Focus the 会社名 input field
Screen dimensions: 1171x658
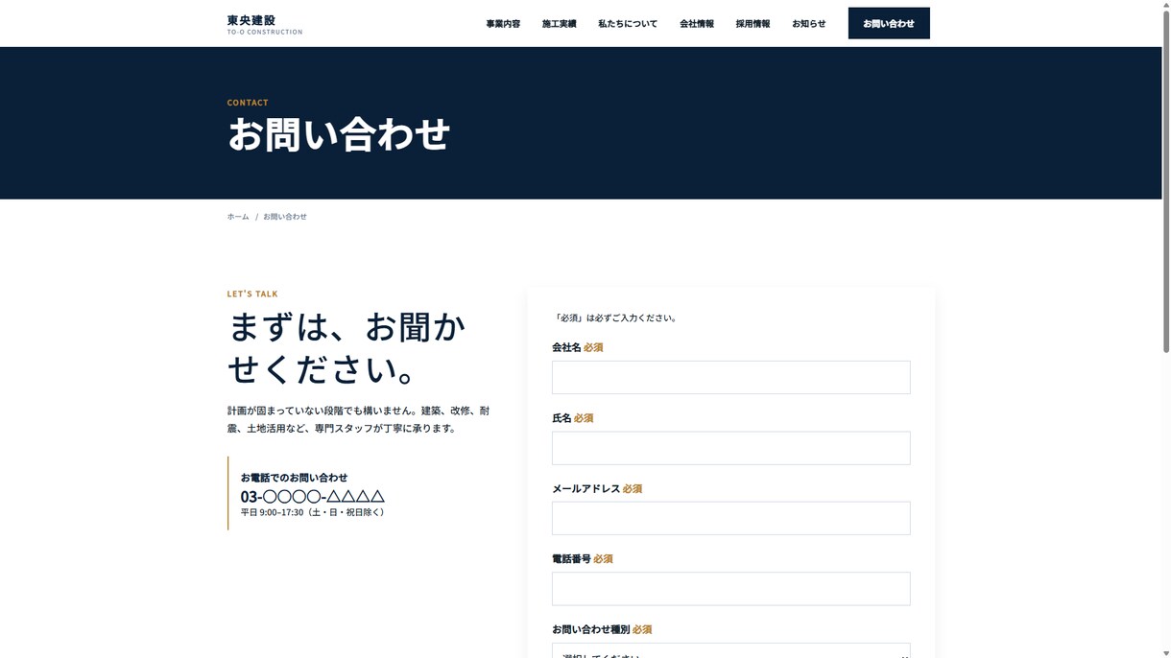point(730,377)
